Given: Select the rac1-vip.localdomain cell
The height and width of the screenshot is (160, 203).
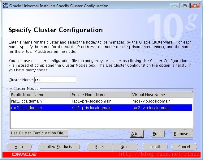Looking at the screenshot, I should tap(162, 101).
